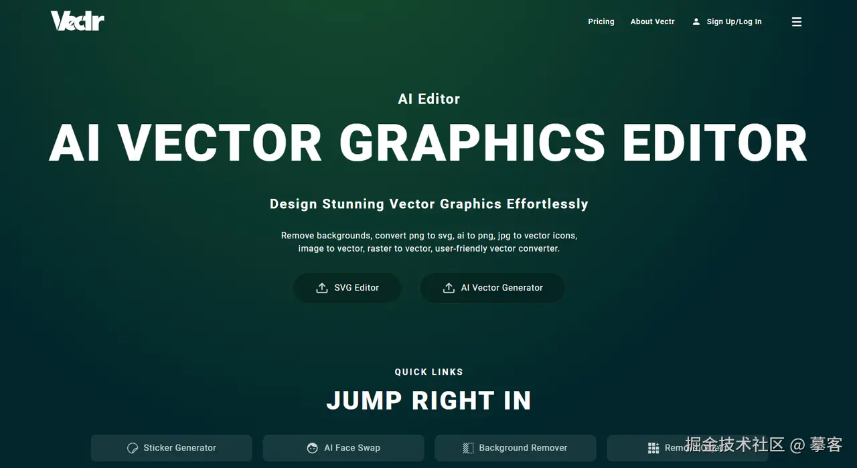Click the Vectr logo
Viewport: 857px width, 468px height.
(x=78, y=21)
